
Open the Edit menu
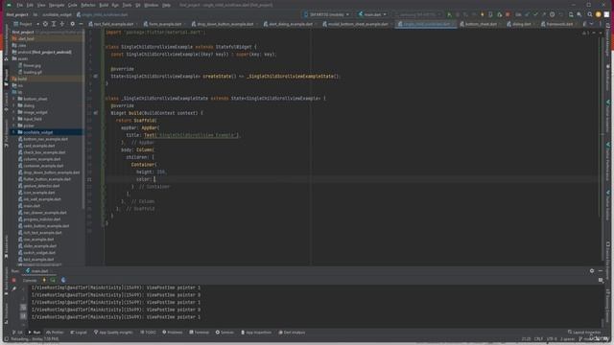(30, 5)
